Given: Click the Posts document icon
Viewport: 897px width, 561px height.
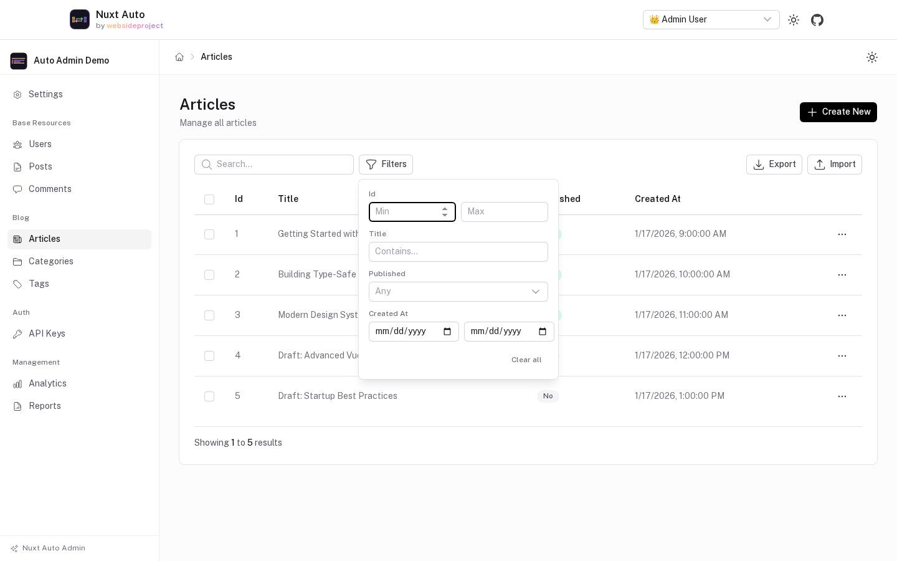Looking at the screenshot, I should (17, 167).
